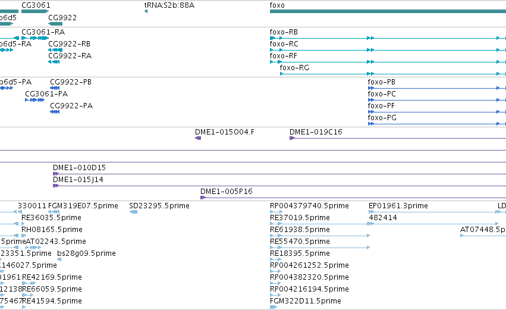Select the CG3061-PA protein glyph
Image resolution: width=506 pixels, height=310 pixels.
pos(34,100)
